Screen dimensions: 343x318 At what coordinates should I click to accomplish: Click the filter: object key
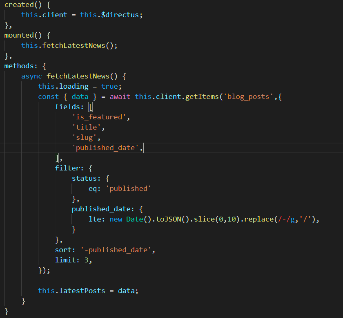tap(68, 168)
